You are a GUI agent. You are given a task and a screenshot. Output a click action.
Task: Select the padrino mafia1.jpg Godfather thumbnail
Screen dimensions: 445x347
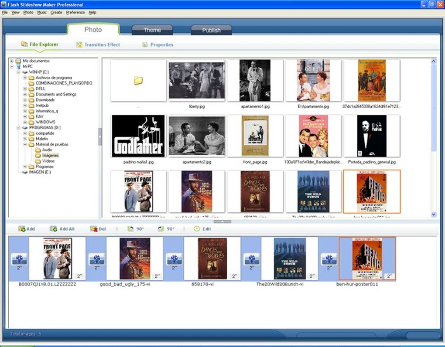[x=138, y=136]
